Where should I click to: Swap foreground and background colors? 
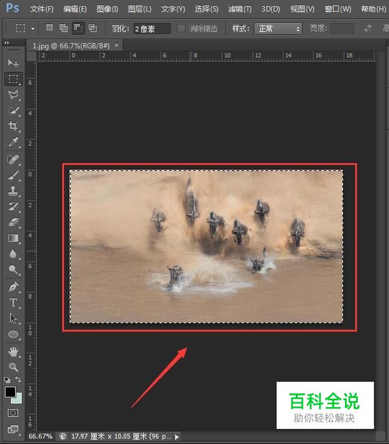pos(18,379)
